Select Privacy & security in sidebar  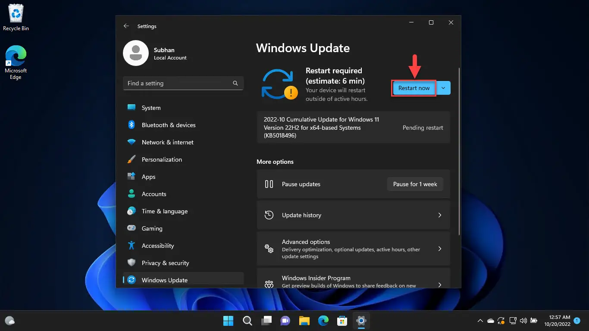(183, 263)
